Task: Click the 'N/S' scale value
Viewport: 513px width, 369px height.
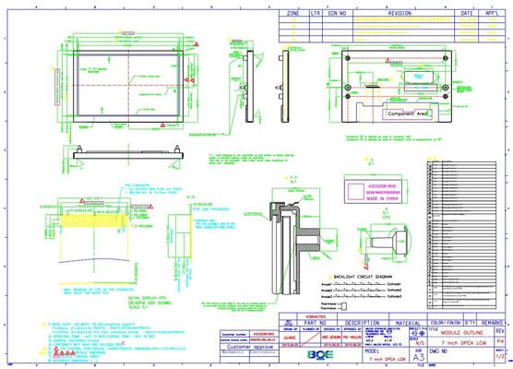Action: [x=420, y=343]
